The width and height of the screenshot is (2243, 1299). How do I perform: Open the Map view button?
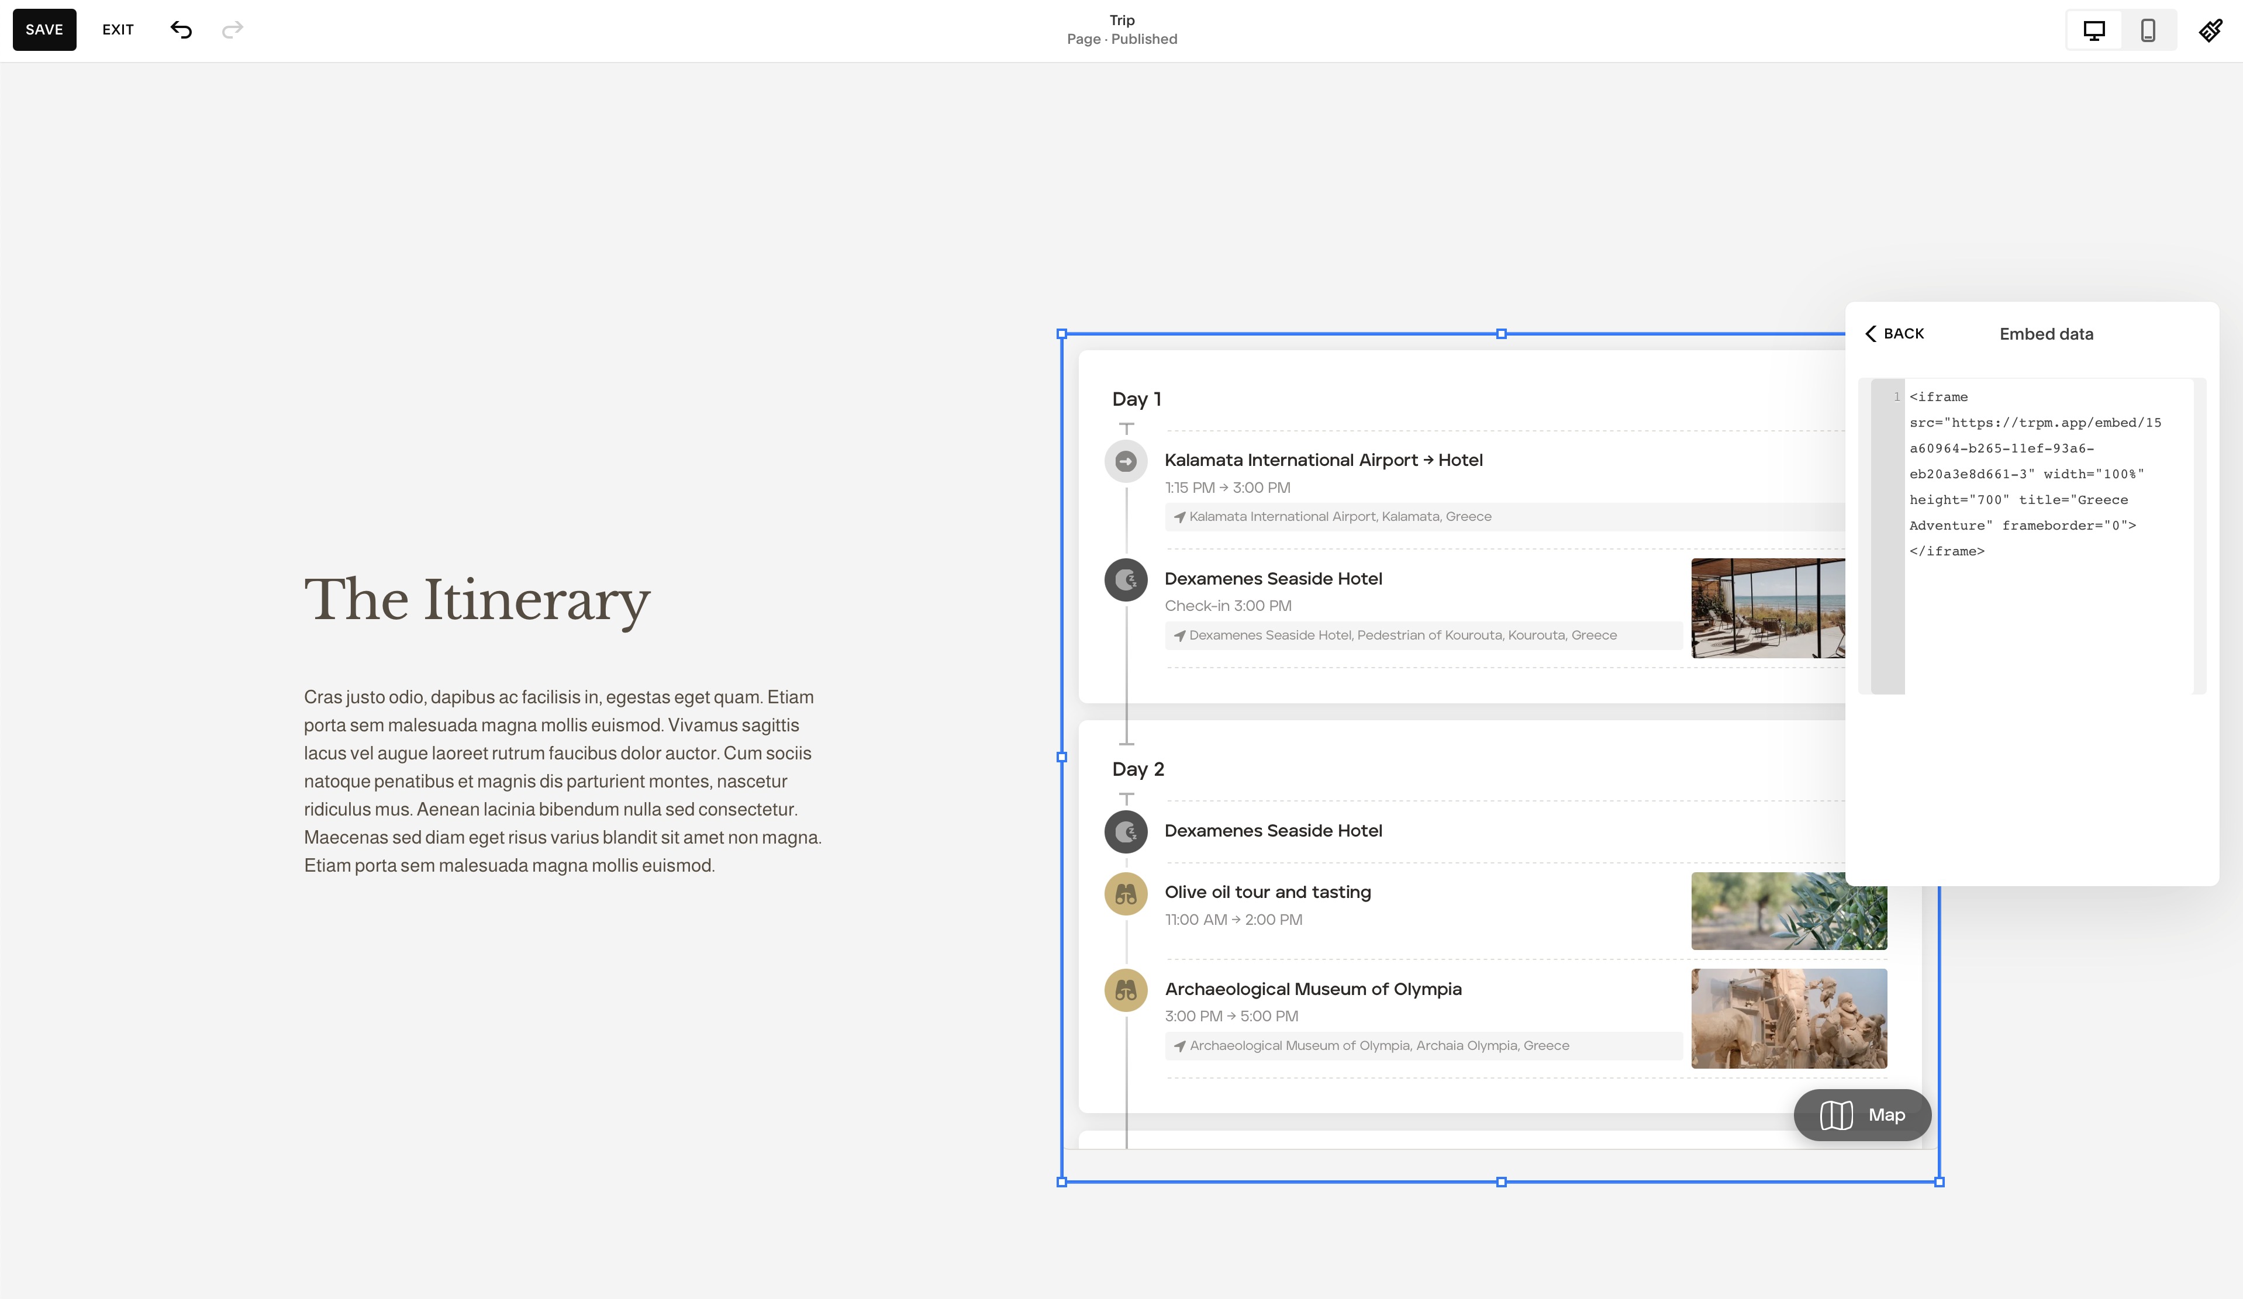1862,1115
